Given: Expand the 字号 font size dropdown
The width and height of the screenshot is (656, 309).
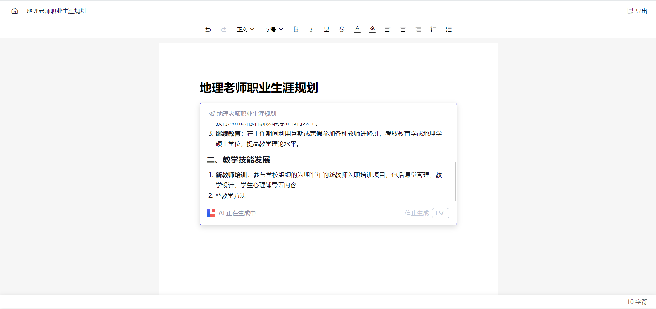Looking at the screenshot, I should pyautogui.click(x=274, y=29).
